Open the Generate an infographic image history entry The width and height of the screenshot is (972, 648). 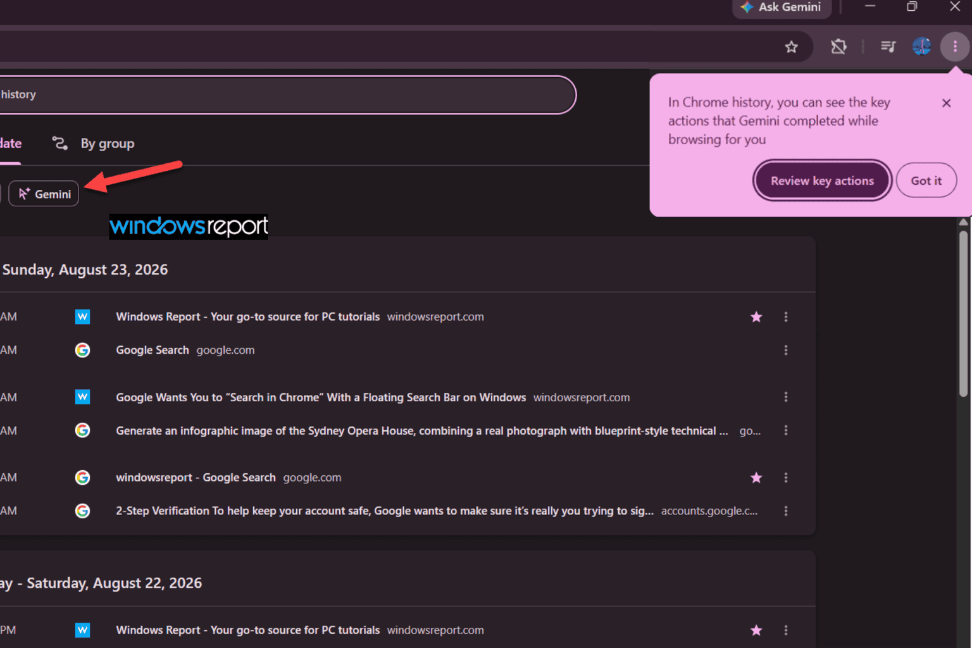click(422, 431)
